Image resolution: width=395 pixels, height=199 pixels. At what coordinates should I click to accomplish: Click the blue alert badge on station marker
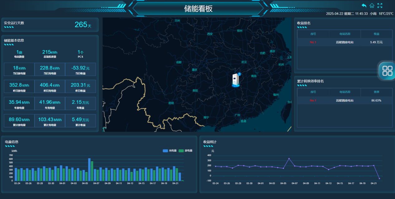tap(239, 74)
